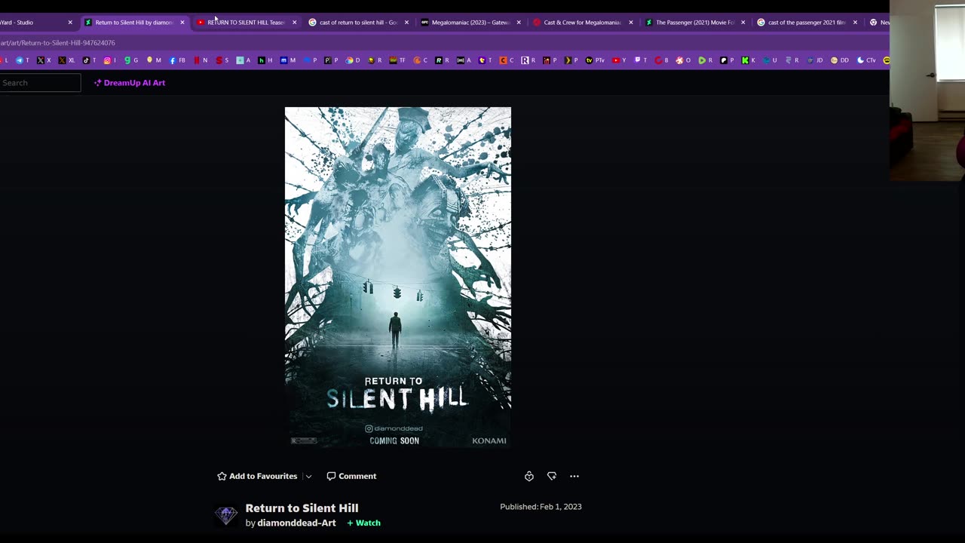Click DreamUp AI Art link
Image resolution: width=965 pixels, height=543 pixels.
pos(129,83)
